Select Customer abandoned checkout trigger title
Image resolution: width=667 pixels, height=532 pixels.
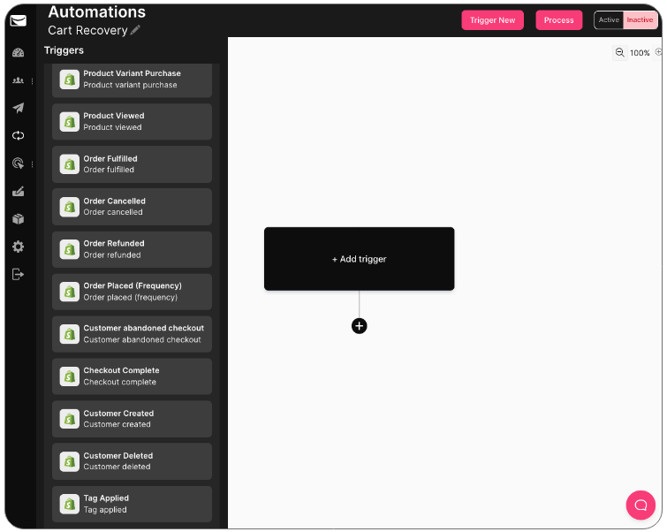tap(144, 328)
